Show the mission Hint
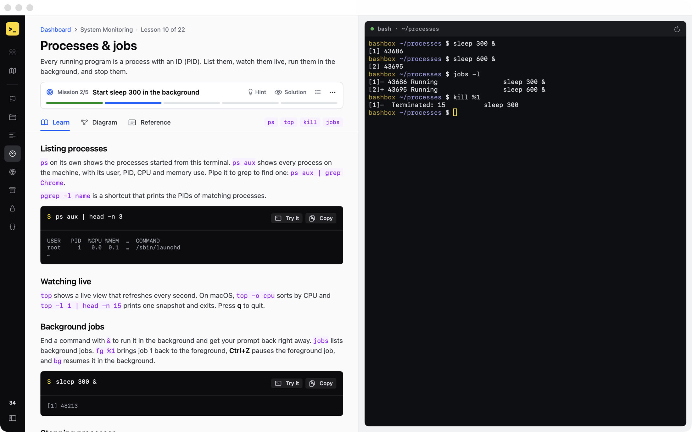This screenshot has width=692, height=432. (x=257, y=92)
